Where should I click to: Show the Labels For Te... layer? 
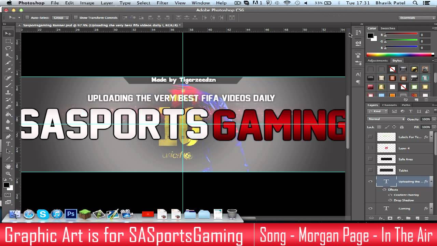tap(370, 137)
